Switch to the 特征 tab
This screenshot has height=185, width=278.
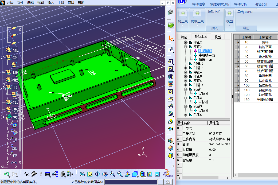(184, 37)
